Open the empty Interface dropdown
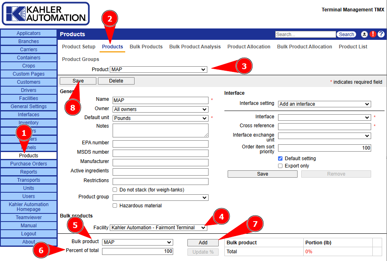This screenshot has height=261, width=387. click(324, 117)
